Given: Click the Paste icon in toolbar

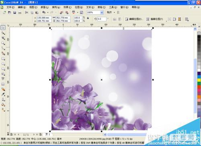Looking at the screenshot, I should tap(37, 12).
